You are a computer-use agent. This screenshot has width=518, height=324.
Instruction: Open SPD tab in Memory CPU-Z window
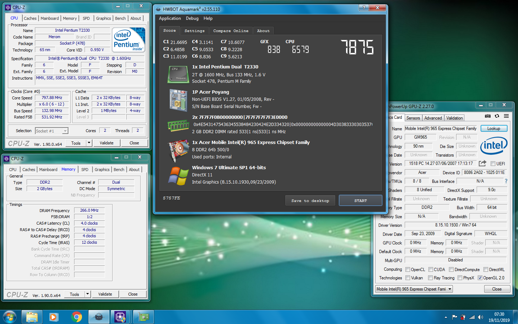coord(85,170)
